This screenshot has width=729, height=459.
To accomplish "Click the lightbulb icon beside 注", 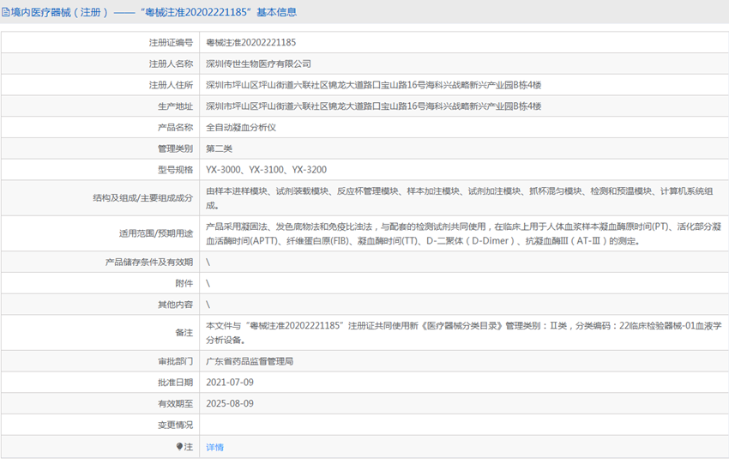I will [x=180, y=447].
